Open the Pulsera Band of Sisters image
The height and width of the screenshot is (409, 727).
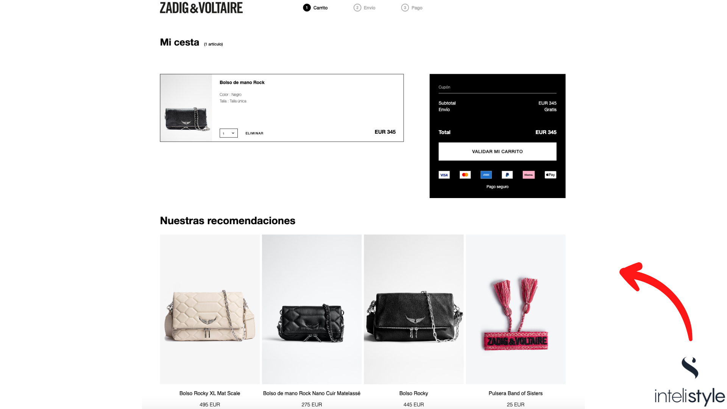(516, 309)
